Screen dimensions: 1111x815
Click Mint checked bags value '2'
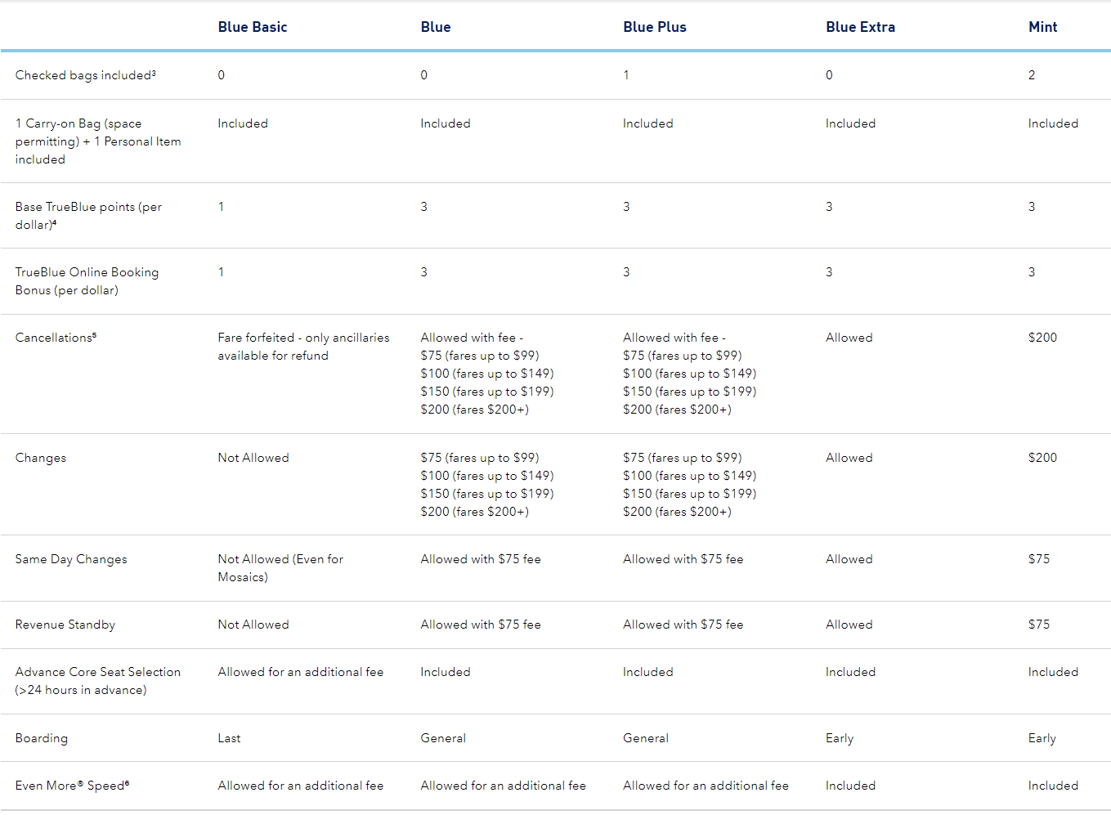pos(1032,75)
